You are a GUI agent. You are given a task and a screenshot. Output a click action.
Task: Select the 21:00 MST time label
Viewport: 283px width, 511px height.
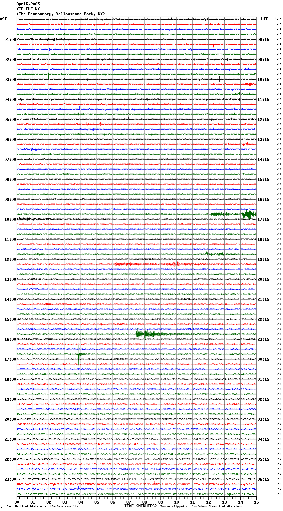(10, 439)
